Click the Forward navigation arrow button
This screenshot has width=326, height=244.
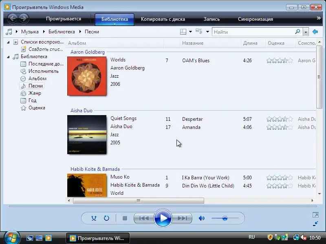point(24,18)
